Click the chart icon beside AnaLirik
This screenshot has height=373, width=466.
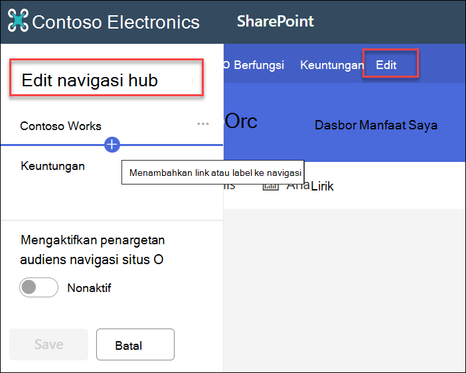[x=270, y=187]
